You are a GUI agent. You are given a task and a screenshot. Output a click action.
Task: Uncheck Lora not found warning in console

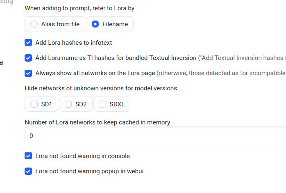click(28, 156)
